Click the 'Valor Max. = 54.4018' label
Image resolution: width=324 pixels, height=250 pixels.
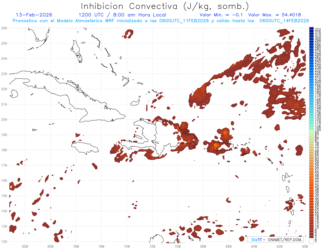pos(274,15)
